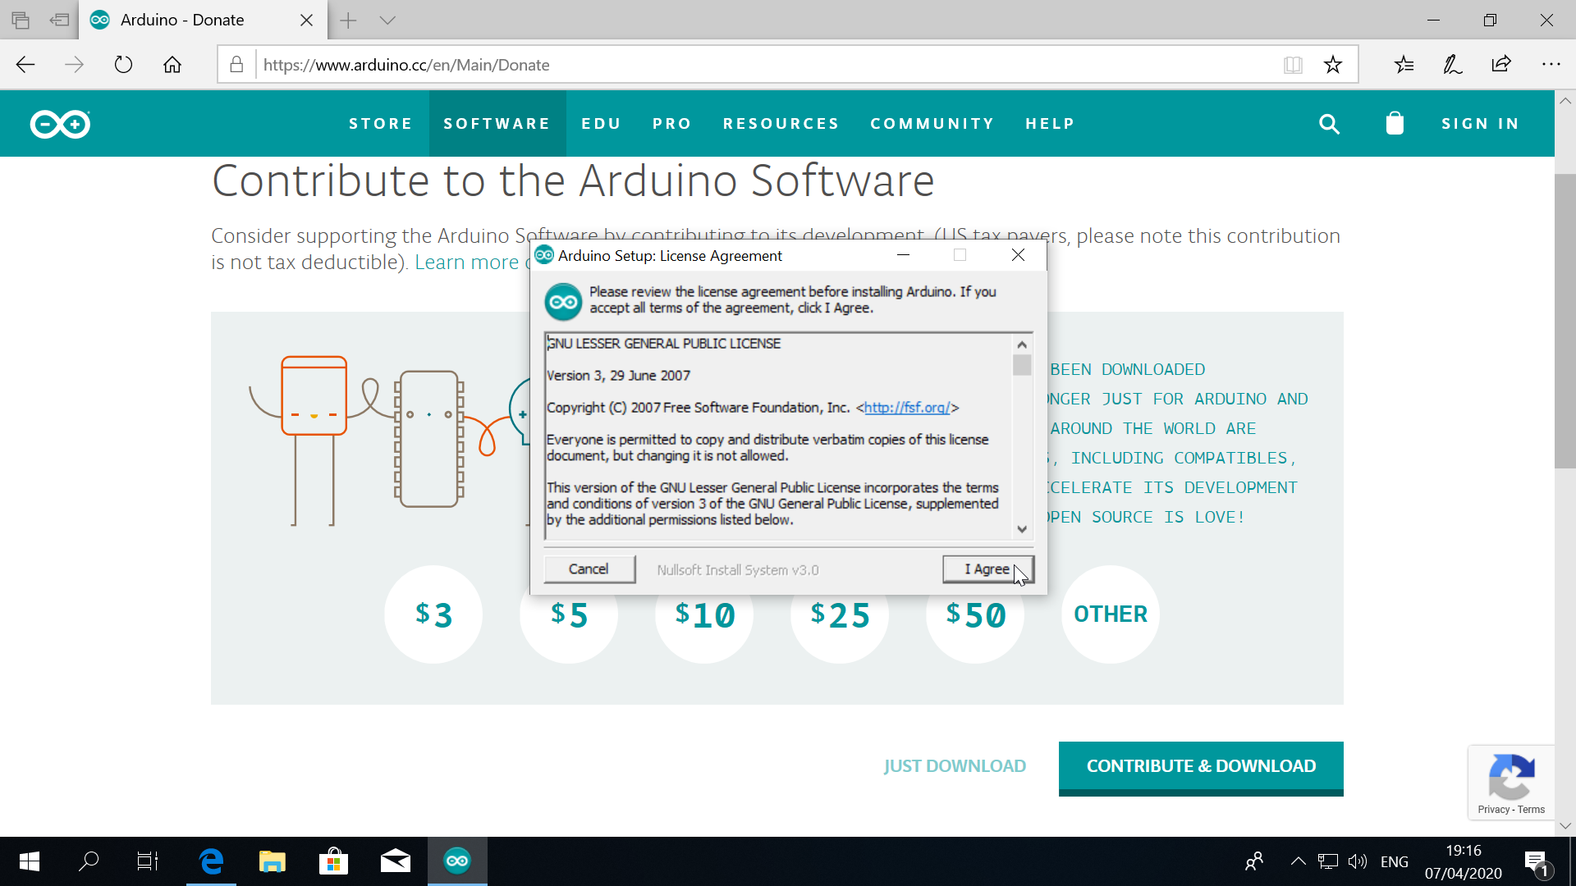Viewport: 1576px width, 886px height.
Task: Minimize the Arduino Setup dialog
Action: tap(904, 255)
